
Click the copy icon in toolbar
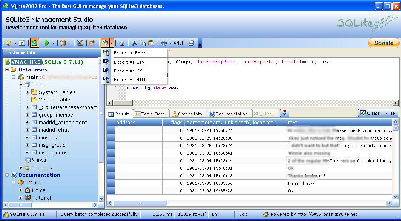[143, 43]
